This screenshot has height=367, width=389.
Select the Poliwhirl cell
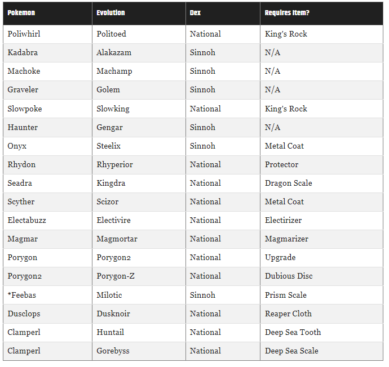coord(24,34)
